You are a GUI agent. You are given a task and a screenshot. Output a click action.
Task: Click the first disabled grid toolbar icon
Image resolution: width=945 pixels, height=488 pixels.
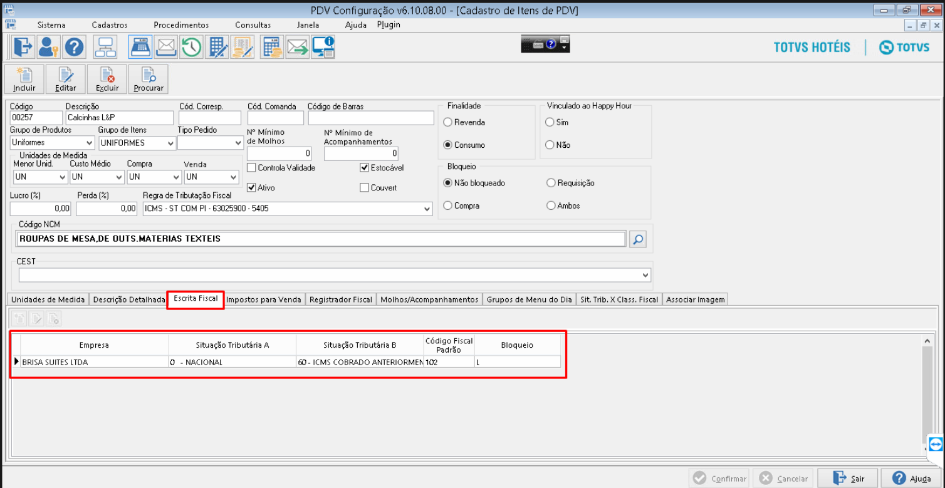20,318
